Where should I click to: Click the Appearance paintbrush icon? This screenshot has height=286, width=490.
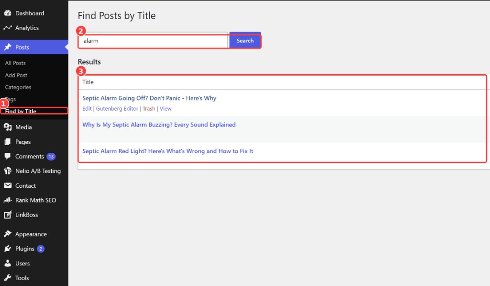click(8, 234)
